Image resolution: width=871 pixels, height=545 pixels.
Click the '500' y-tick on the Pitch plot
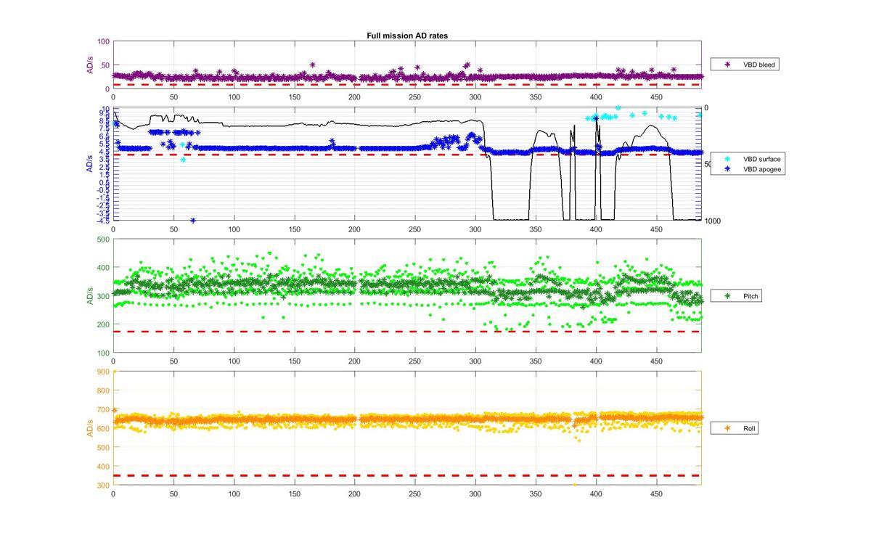[x=103, y=239]
